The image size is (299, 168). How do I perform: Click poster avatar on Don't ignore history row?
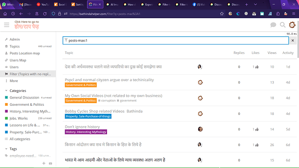pyautogui.click(x=200, y=129)
